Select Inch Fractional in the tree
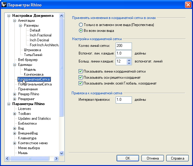 tap(41, 35)
